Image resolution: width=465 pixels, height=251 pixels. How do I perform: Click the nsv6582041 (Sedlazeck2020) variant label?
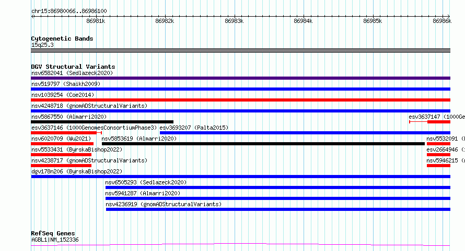click(x=72, y=73)
